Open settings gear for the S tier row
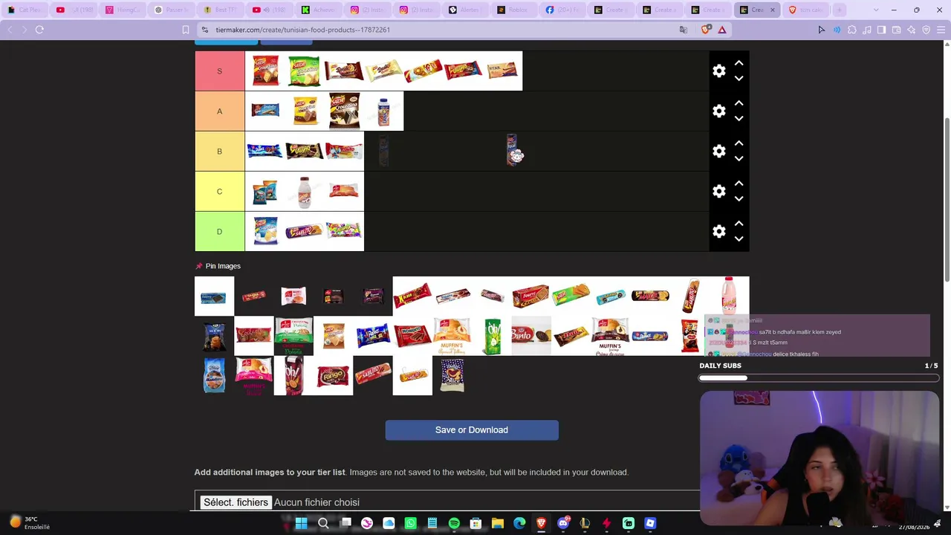This screenshot has height=535, width=951. [718, 71]
